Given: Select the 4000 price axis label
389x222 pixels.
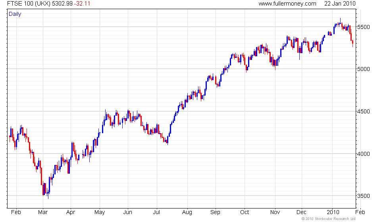Looking at the screenshot, I should coord(364,154).
